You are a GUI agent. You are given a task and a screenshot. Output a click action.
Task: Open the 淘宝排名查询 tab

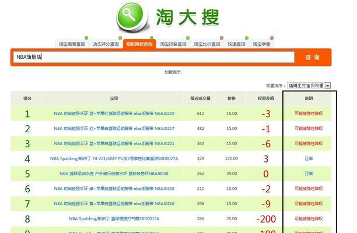[x=173, y=44]
